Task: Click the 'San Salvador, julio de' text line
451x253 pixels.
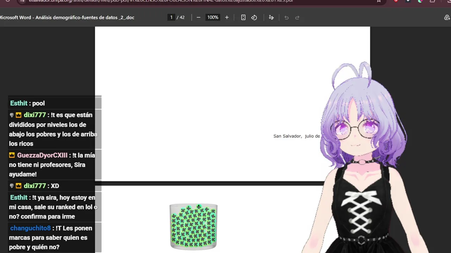Action: [297, 136]
